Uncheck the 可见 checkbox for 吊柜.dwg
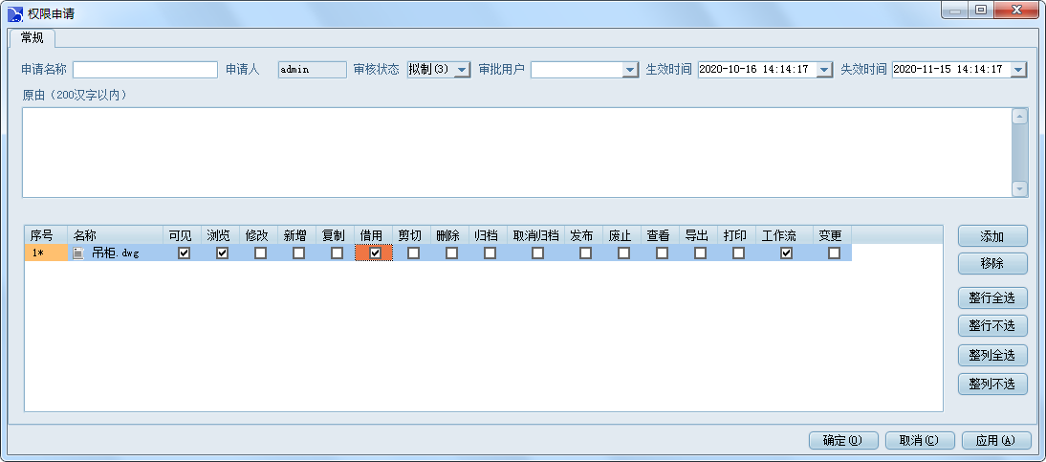The height and width of the screenshot is (462, 1046). pyautogui.click(x=185, y=253)
